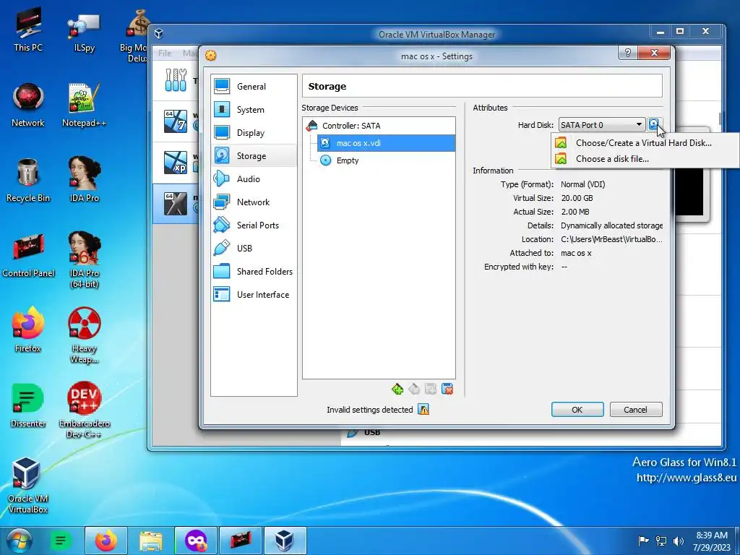Viewport: 740px width, 555px height.
Task: Remove the selected storage attachment
Action: (x=447, y=389)
